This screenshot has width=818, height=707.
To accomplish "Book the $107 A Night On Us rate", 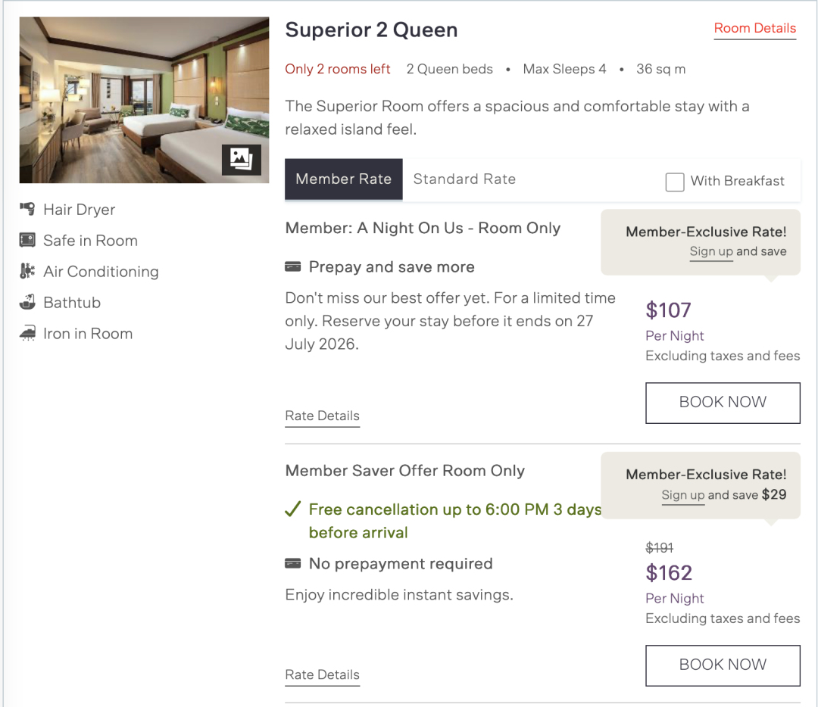I will point(723,403).
